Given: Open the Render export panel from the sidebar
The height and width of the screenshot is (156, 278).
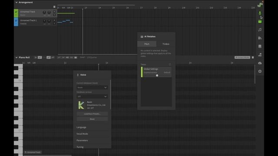Looking at the screenshot, I should pos(260,55).
